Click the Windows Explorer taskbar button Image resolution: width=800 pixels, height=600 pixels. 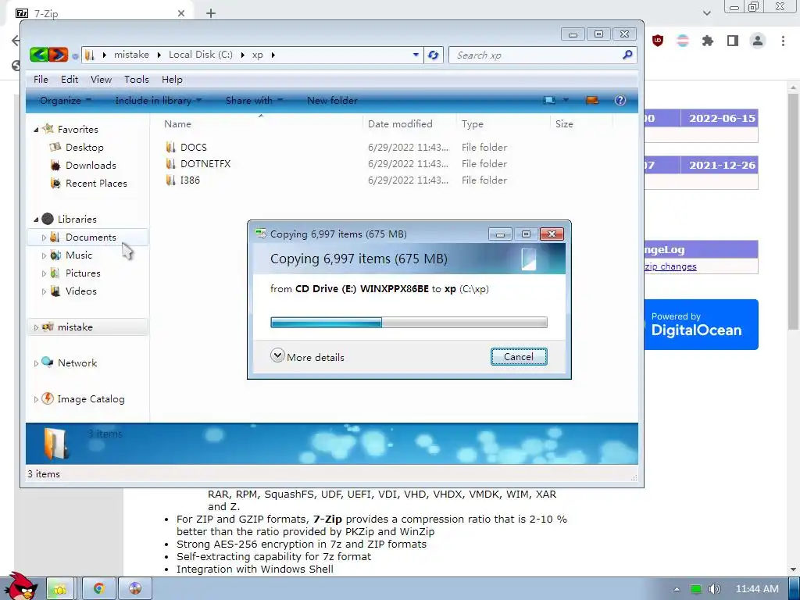coord(60,589)
